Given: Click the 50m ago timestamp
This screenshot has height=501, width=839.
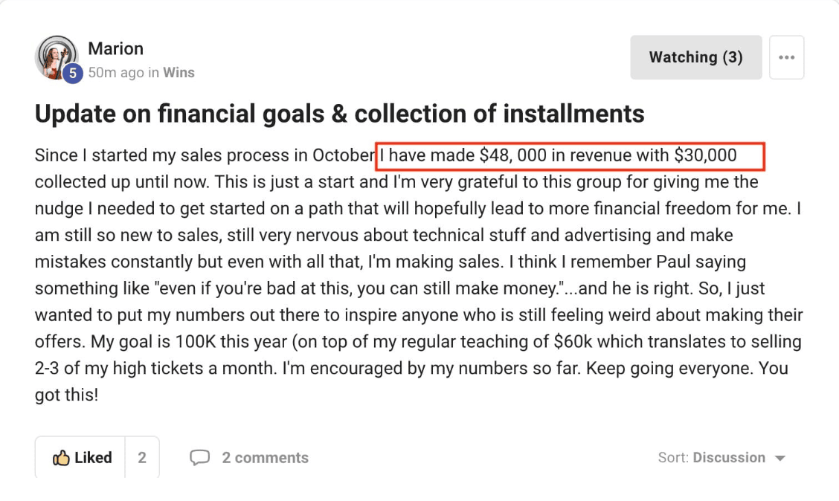Looking at the screenshot, I should 116,72.
